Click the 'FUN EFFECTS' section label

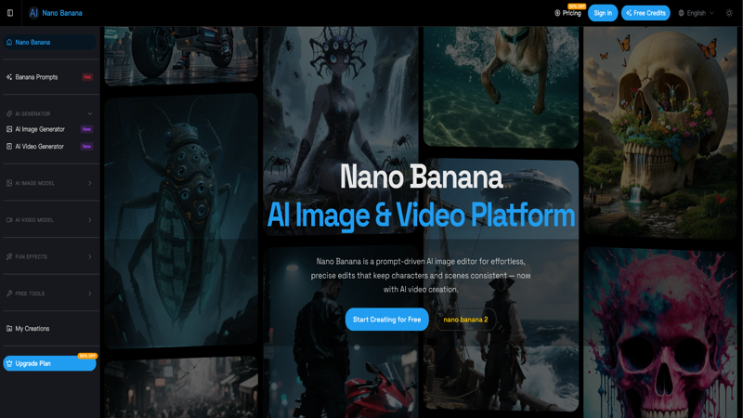[31, 256]
